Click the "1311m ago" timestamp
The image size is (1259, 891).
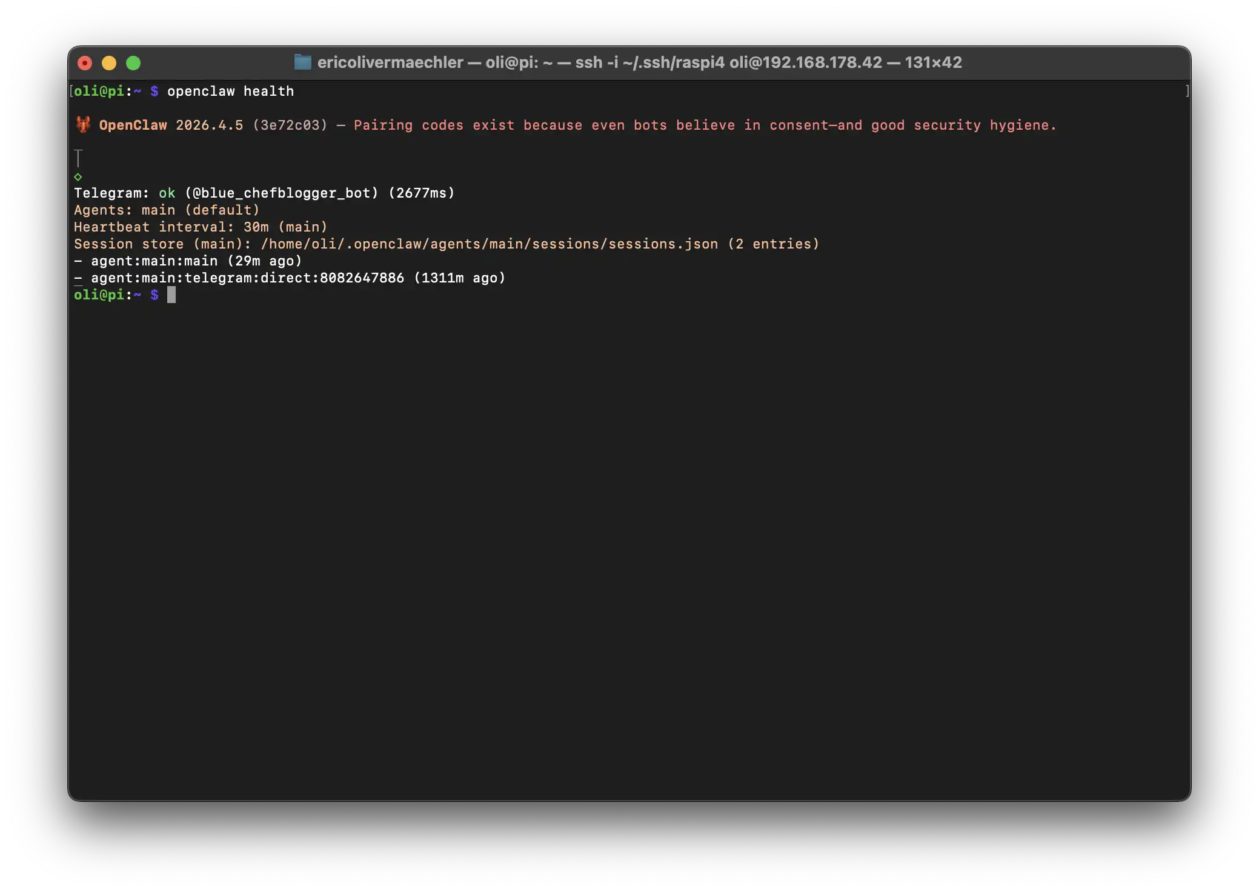point(459,278)
